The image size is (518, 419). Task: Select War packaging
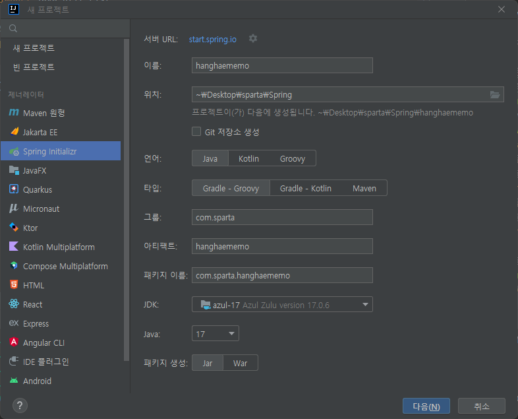point(240,363)
